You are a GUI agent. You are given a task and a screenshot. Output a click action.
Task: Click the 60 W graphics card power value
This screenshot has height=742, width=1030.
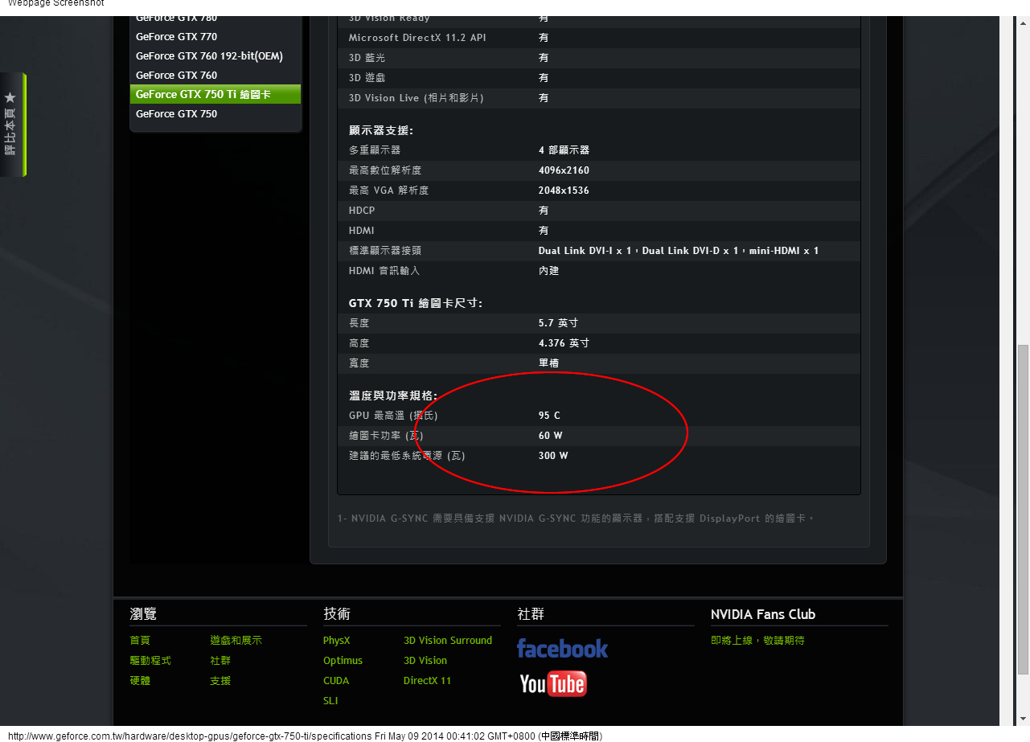click(551, 436)
